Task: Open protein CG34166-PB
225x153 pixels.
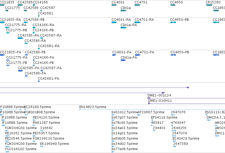Action: pos(43,63)
